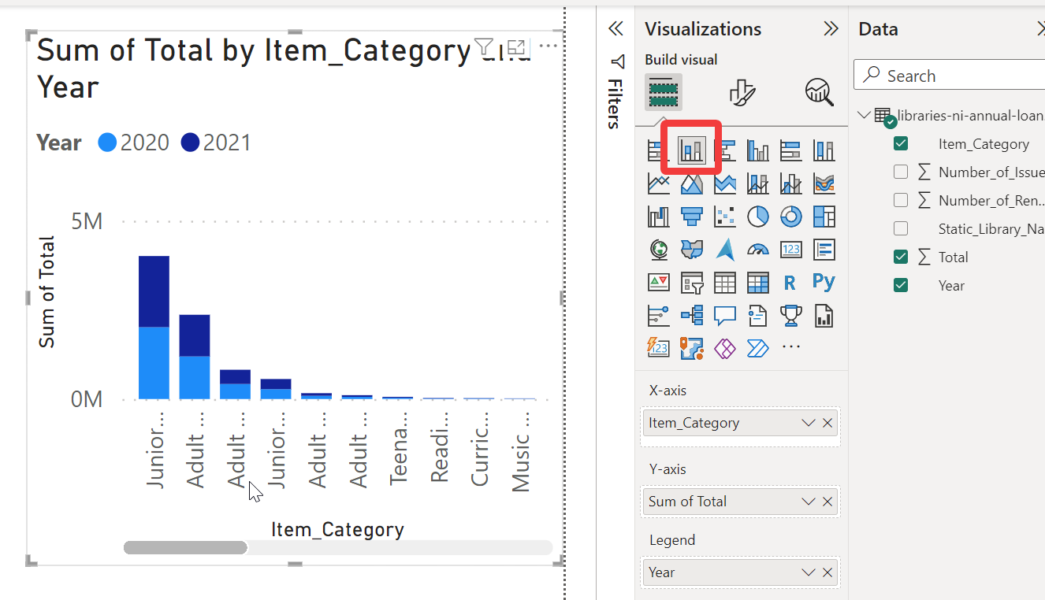This screenshot has width=1045, height=600.
Task: Select the Pie chart visual
Action: (757, 216)
